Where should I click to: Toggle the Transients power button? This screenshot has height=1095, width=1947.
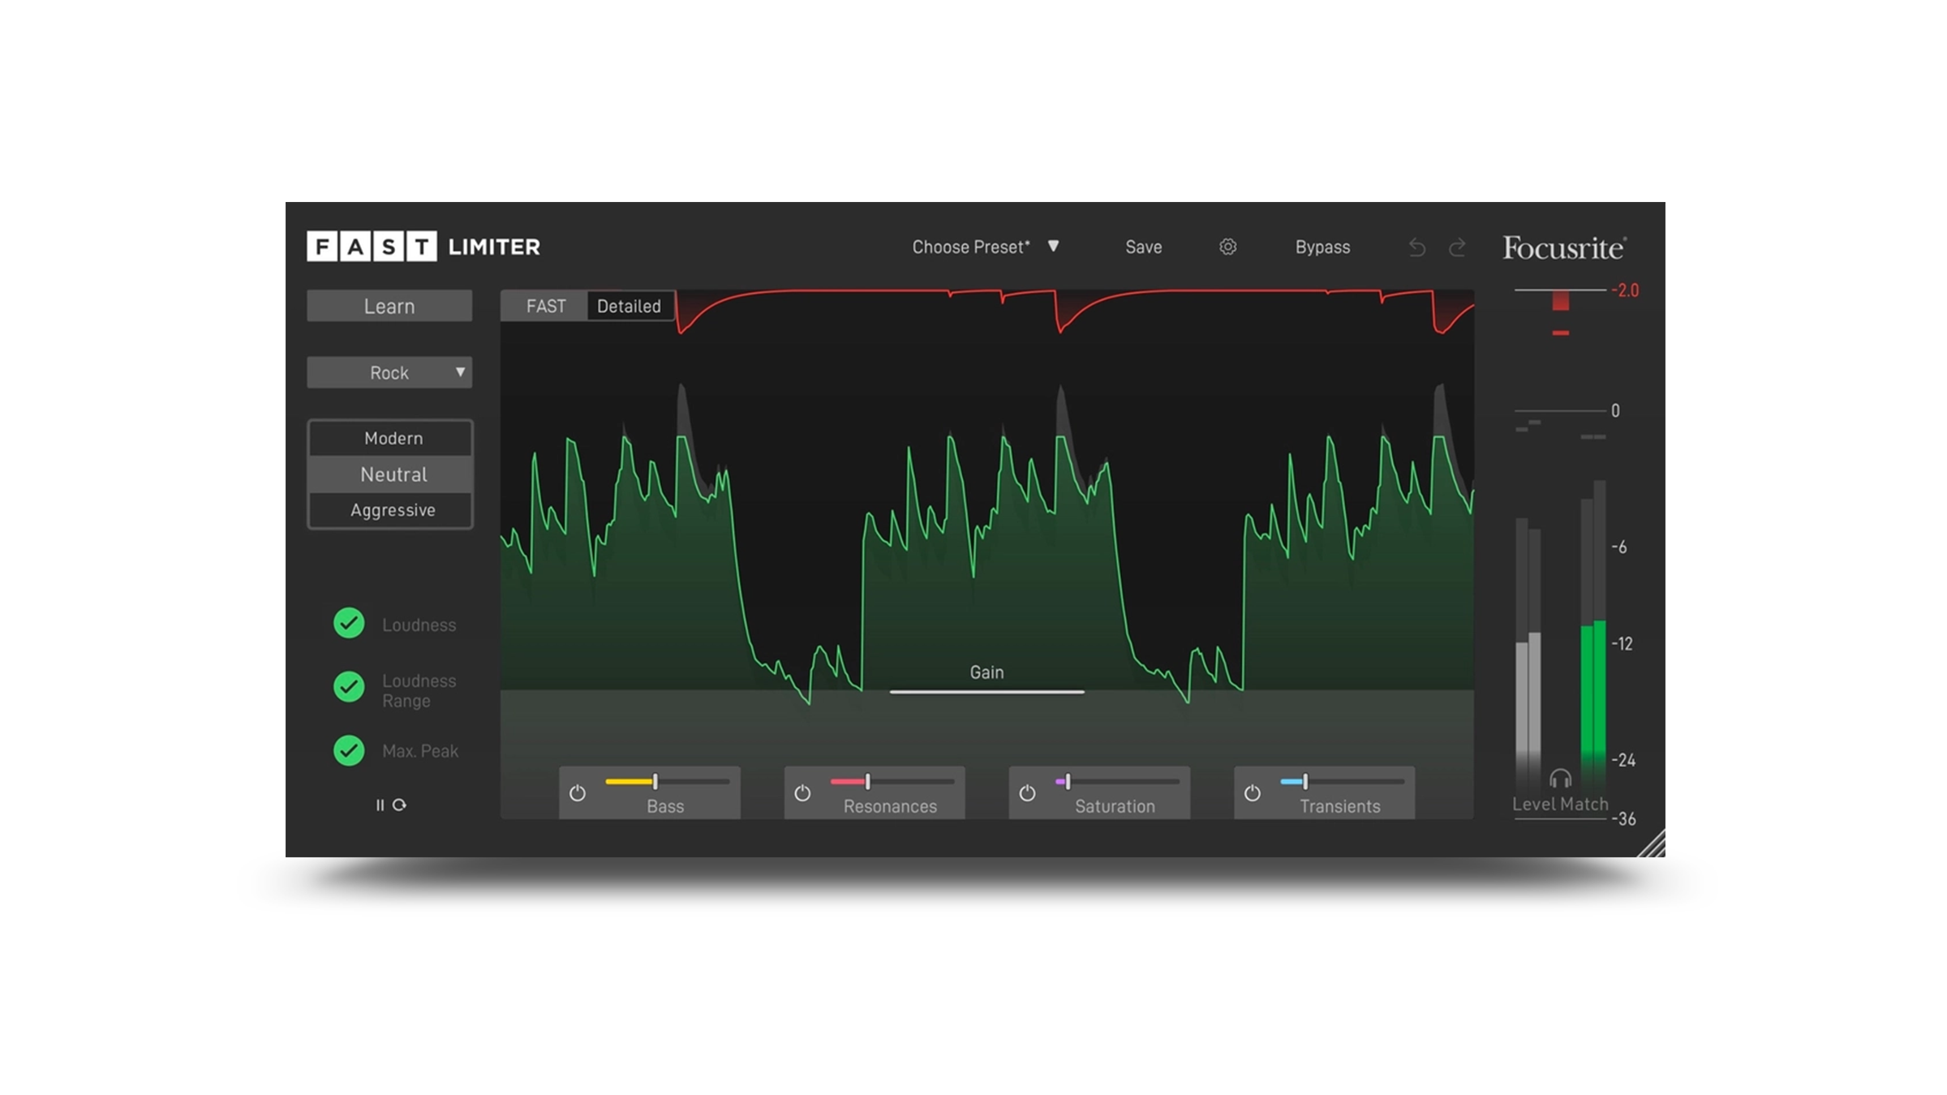(x=1252, y=792)
